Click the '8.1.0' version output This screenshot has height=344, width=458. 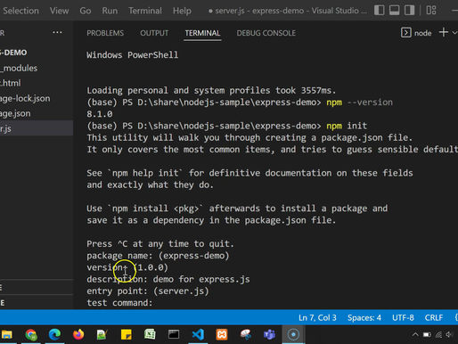(100, 114)
